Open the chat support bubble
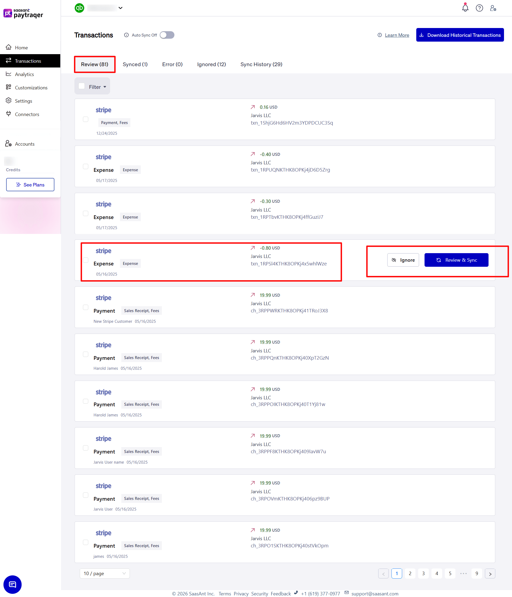 12,585
